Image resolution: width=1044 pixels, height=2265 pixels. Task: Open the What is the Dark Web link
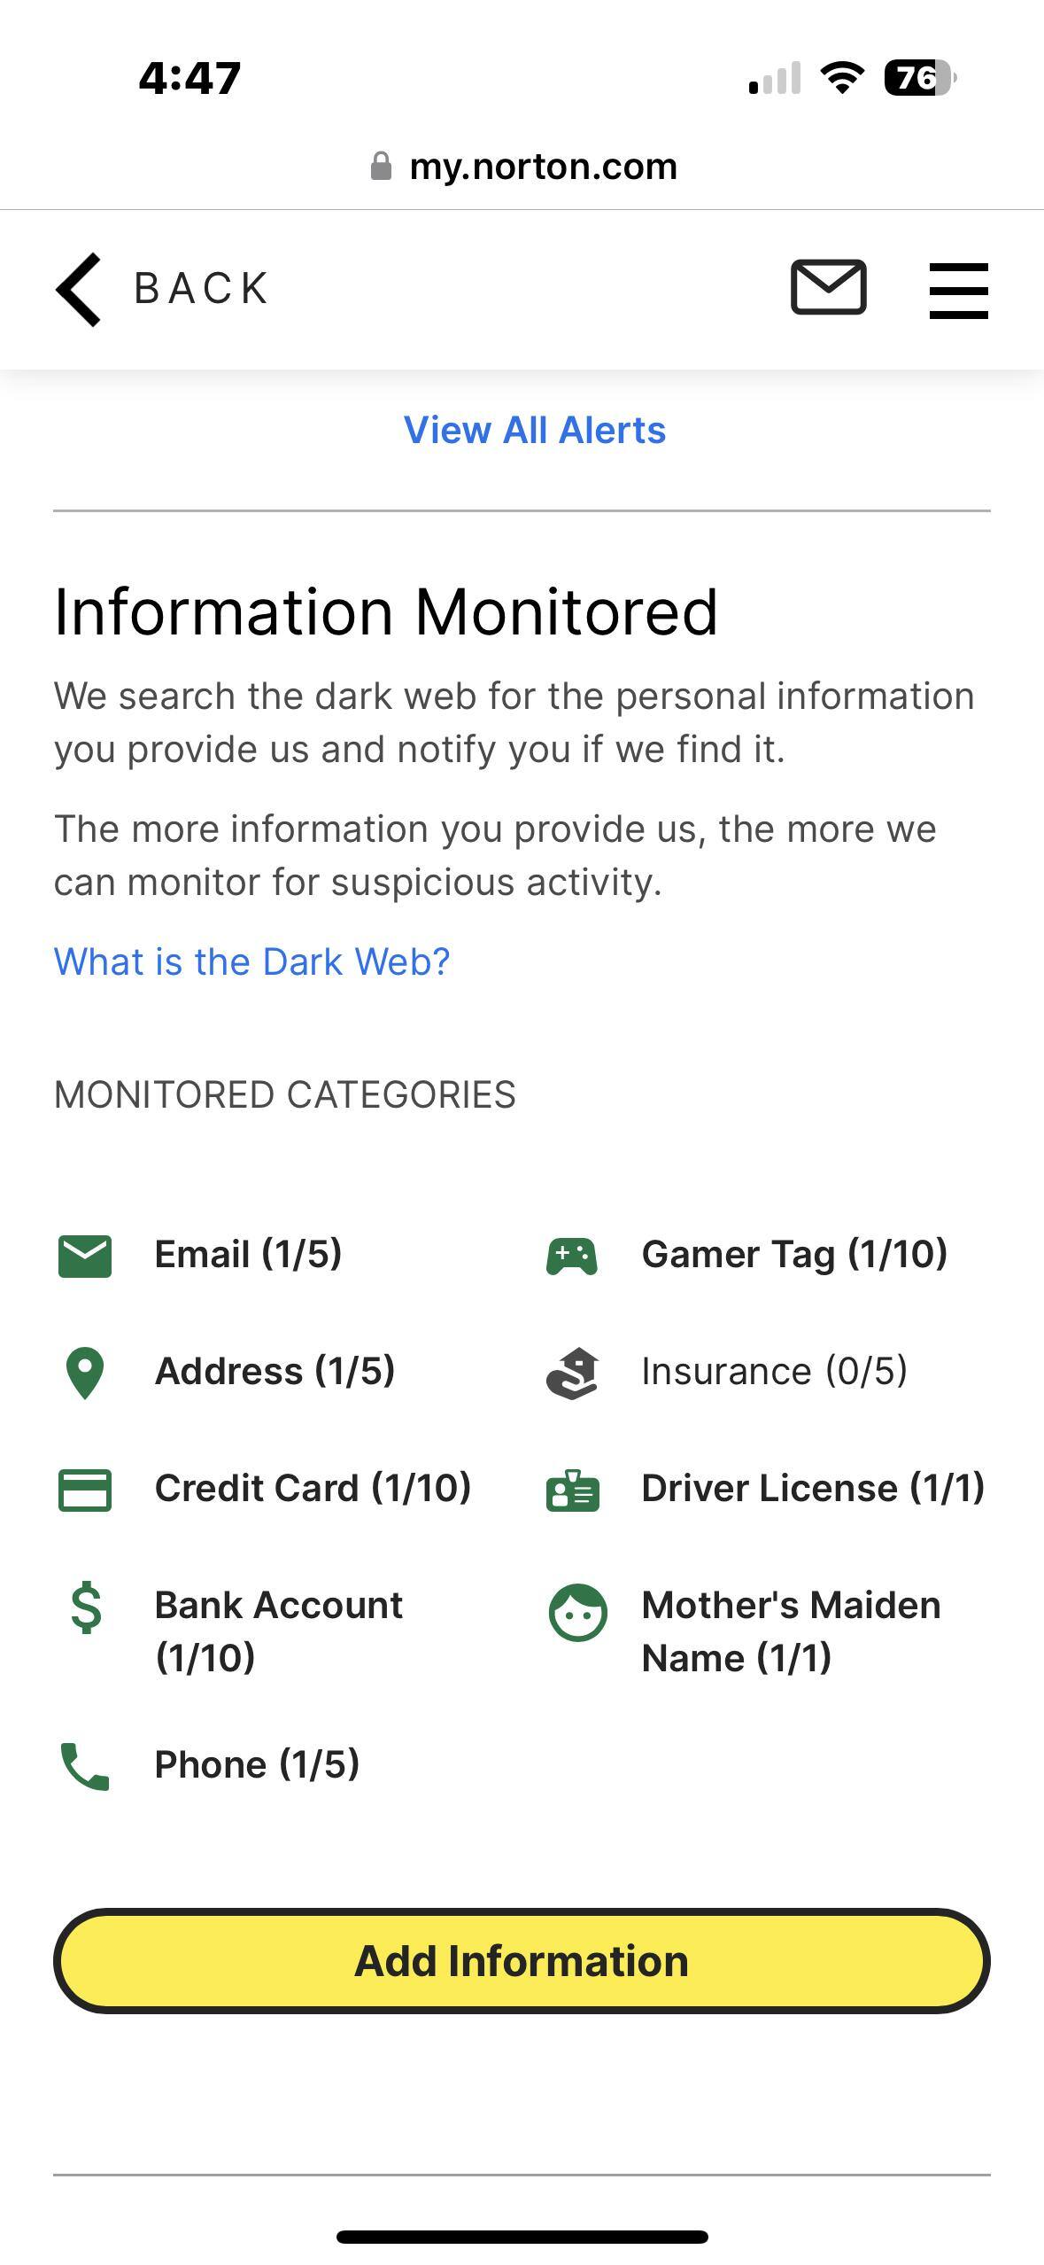pos(252,961)
